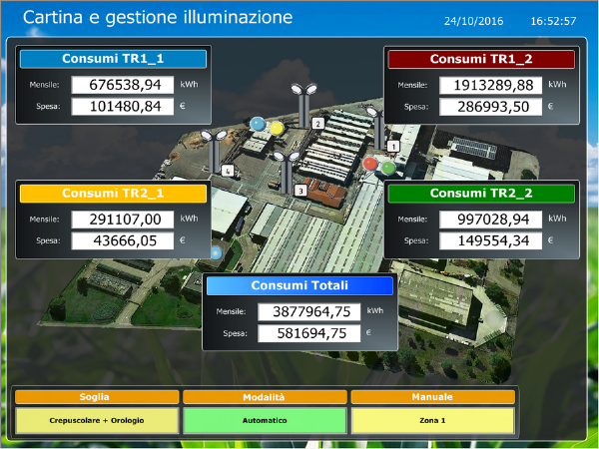Click the clock showing 16:52:57
The height and width of the screenshot is (449, 599).
(x=553, y=21)
